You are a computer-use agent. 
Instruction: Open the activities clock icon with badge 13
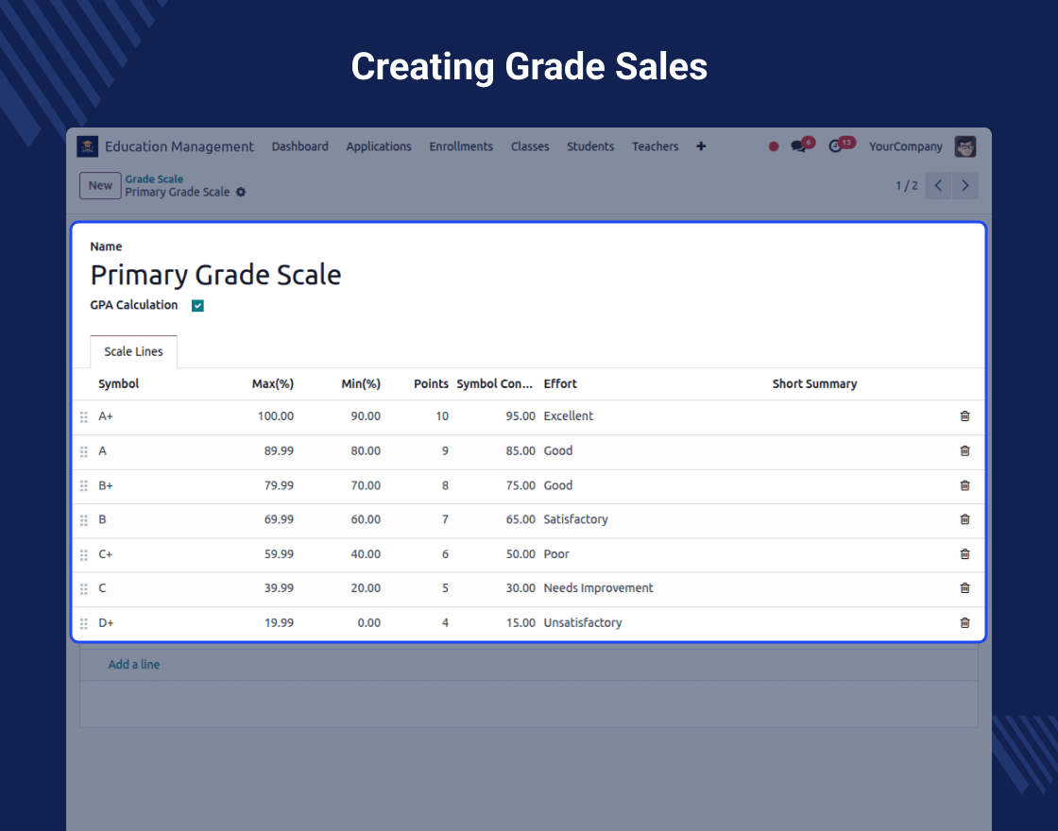tap(835, 146)
